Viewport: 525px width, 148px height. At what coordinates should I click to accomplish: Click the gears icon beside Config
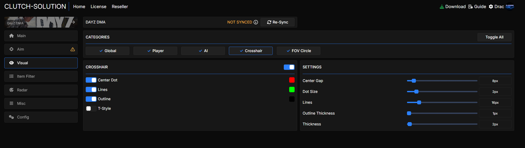pyautogui.click(x=11, y=117)
